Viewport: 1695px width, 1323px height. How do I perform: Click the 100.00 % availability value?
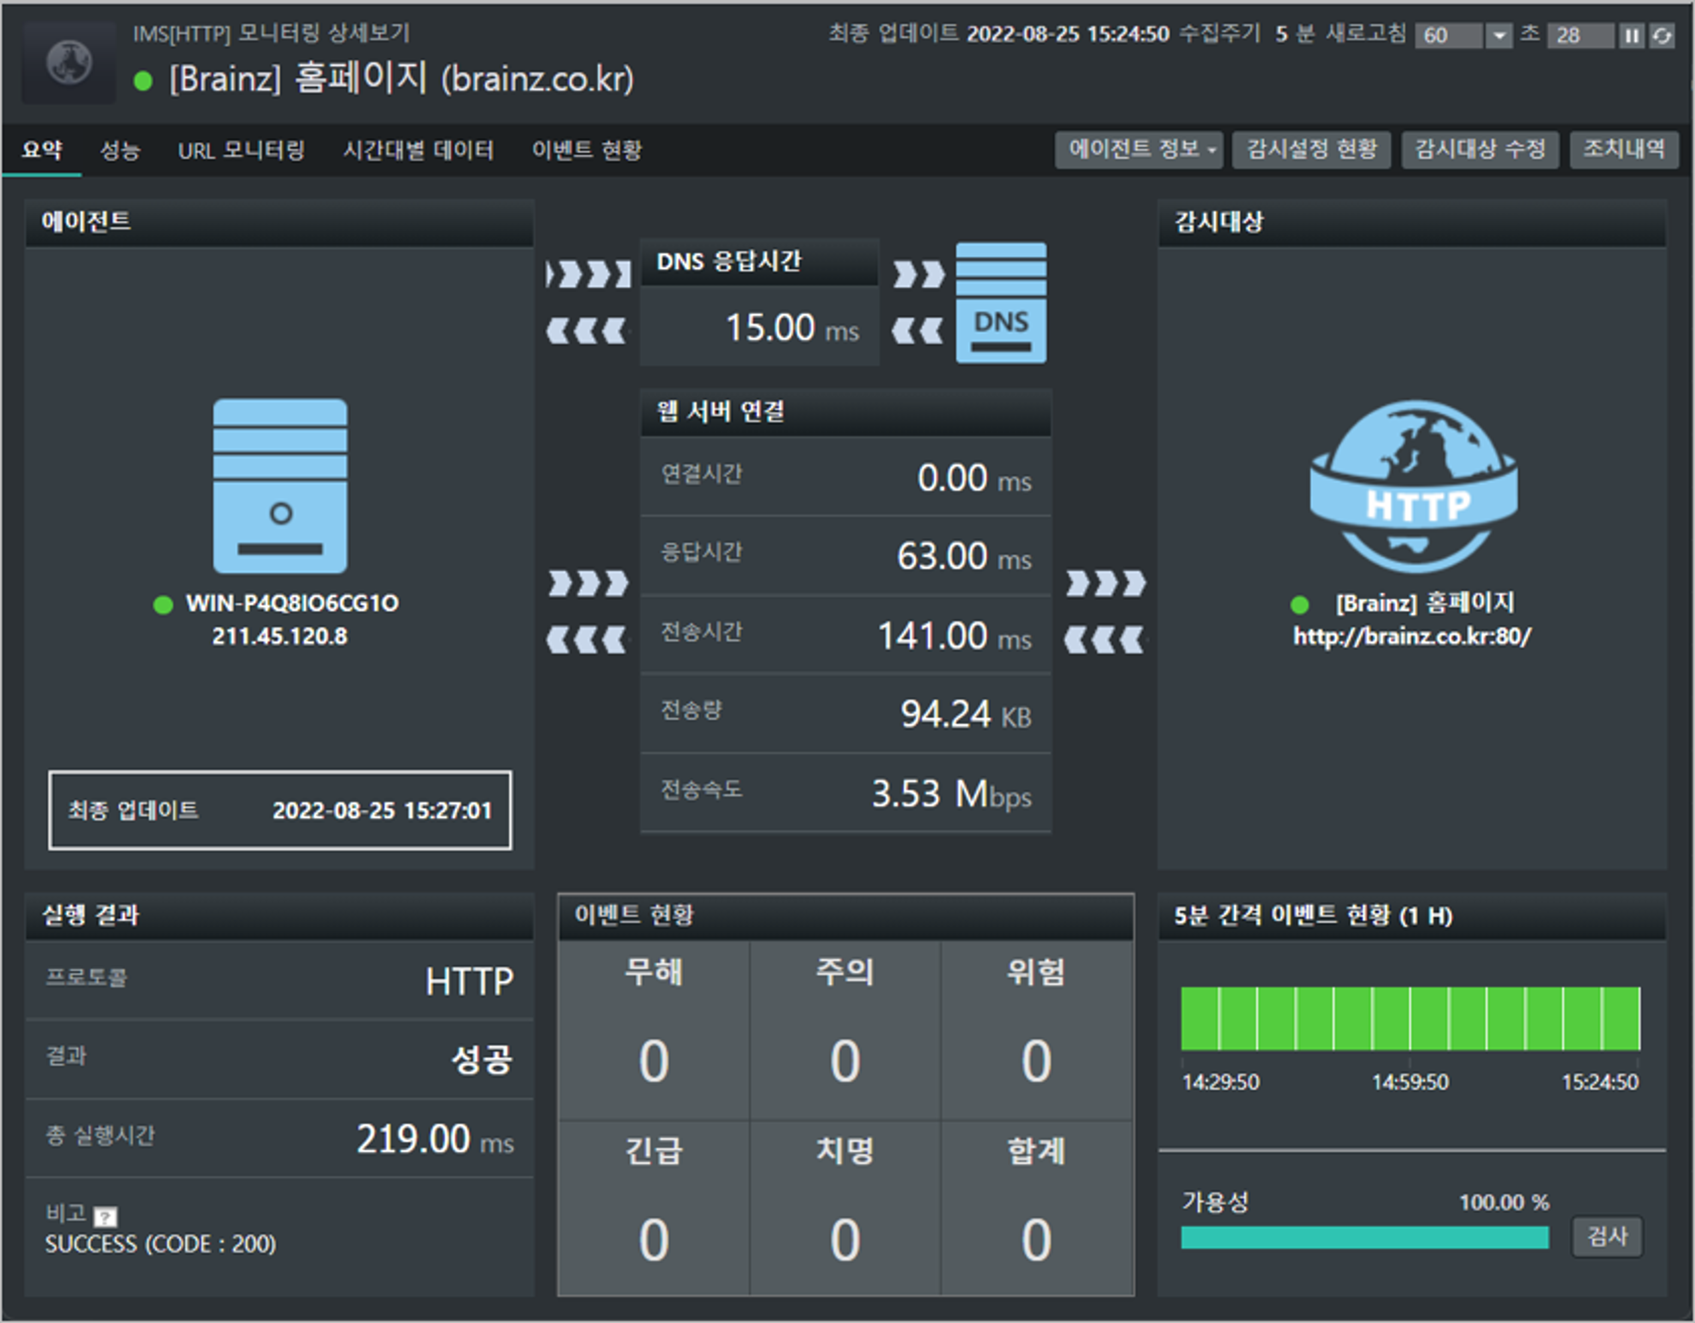tap(1504, 1203)
